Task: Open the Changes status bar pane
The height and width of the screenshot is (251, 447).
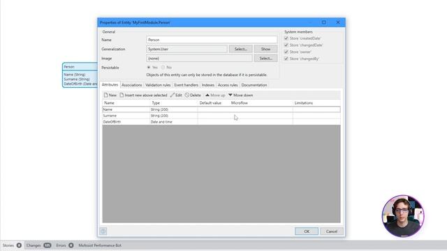Action: (38, 245)
